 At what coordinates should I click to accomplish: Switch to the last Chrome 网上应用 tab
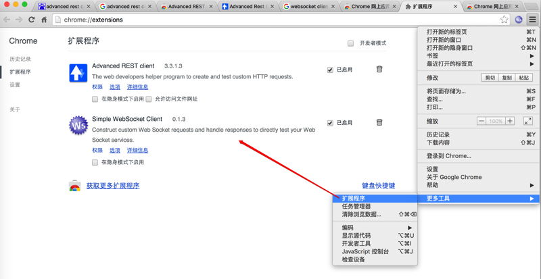pyautogui.click(x=492, y=7)
